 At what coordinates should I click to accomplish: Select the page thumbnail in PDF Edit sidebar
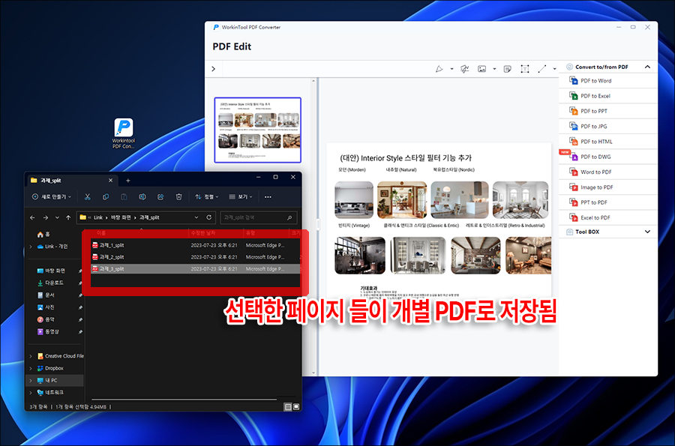tap(257, 130)
